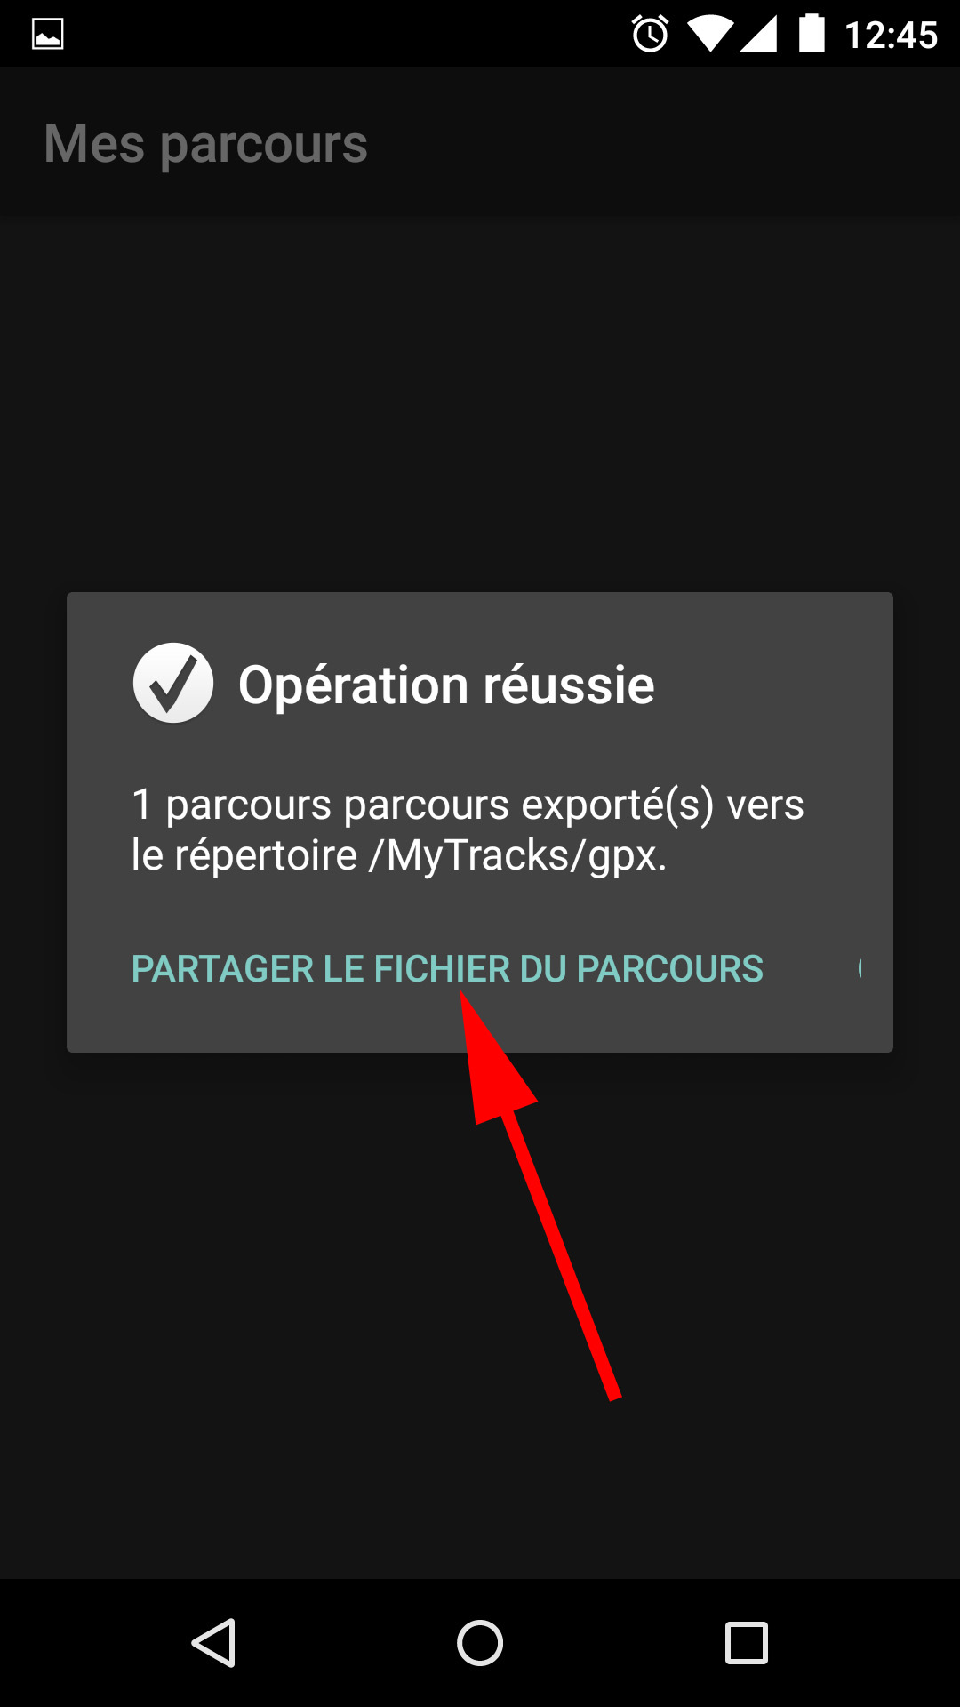
Task: Click the cut-off button at dialog's right edge
Action: [860, 968]
